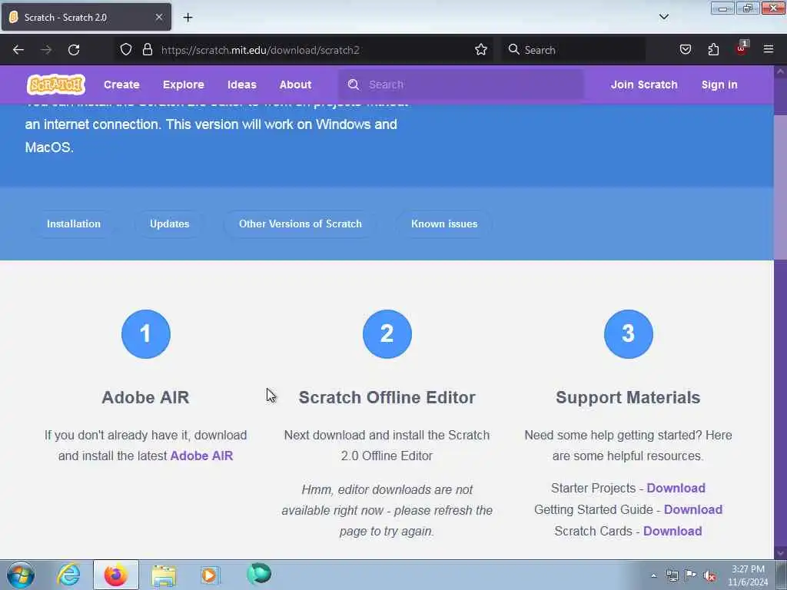Click the Show desktop strip at taskbar end
The height and width of the screenshot is (590, 787).
click(782, 575)
